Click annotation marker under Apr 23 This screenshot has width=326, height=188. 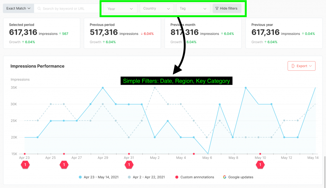25,165
